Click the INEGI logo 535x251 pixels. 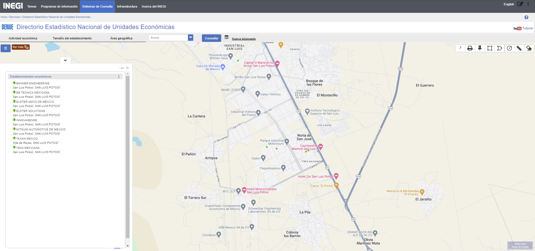[x=13, y=6]
